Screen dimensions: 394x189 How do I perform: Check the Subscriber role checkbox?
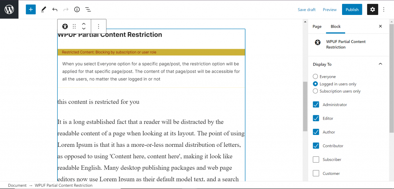point(316,159)
